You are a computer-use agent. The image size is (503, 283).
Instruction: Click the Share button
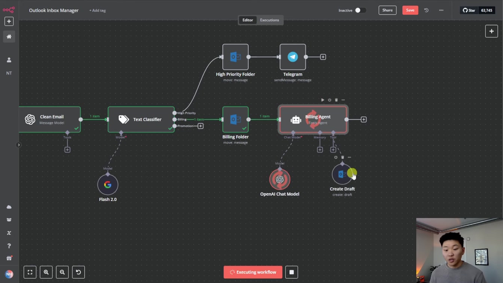pyautogui.click(x=387, y=10)
